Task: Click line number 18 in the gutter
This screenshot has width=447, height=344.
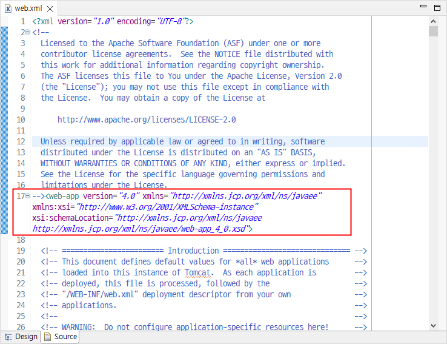Action: pos(21,240)
